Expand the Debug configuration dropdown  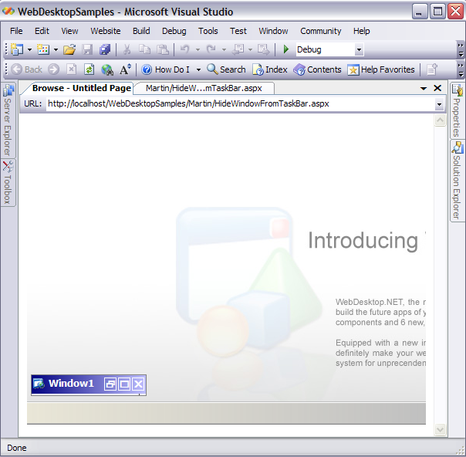(x=359, y=50)
